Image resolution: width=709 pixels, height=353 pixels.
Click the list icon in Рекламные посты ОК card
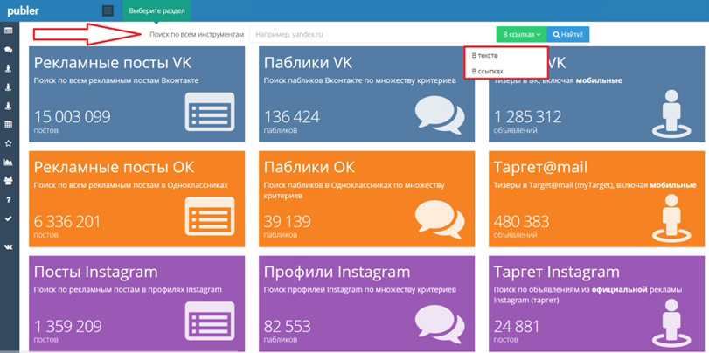pos(210,216)
